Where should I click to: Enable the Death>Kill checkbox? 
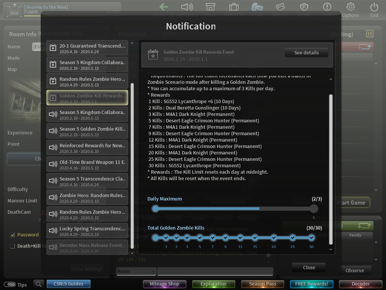[x=12, y=246]
